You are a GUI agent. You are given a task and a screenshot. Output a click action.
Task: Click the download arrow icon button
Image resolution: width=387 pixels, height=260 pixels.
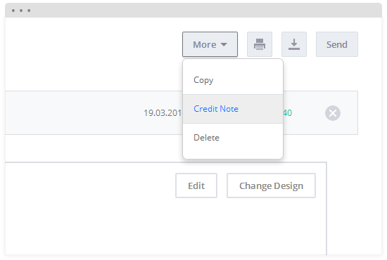[294, 44]
